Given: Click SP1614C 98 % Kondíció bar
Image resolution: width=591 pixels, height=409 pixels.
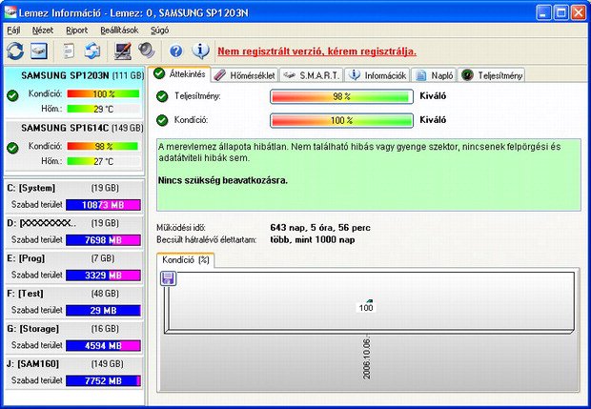Looking at the screenshot, I should (103, 146).
